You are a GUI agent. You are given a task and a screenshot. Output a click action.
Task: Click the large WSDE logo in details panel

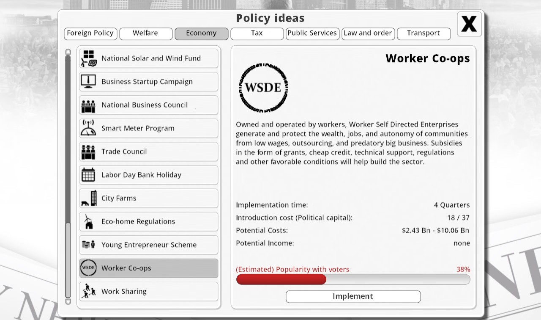point(263,88)
